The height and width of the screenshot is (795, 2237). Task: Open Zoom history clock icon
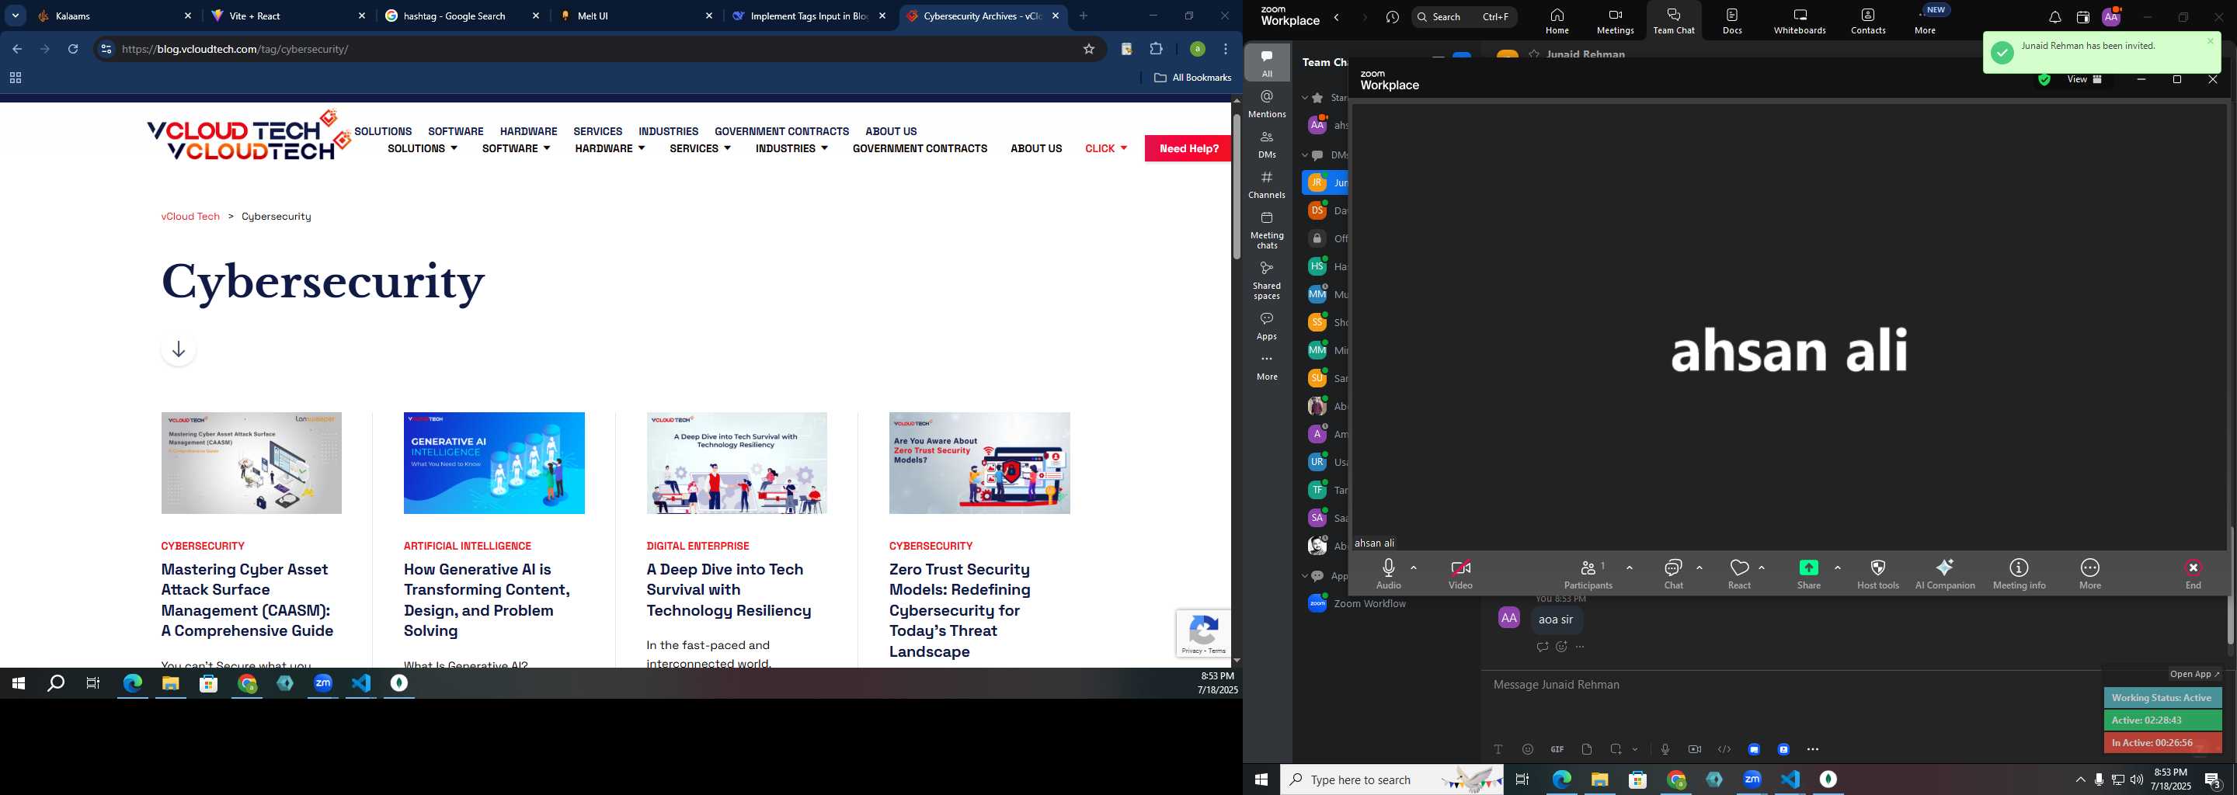pos(1393,17)
